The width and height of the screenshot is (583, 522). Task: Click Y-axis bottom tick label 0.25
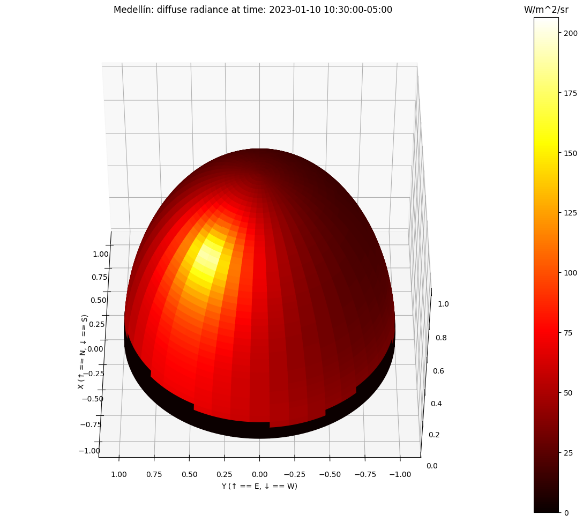click(224, 474)
